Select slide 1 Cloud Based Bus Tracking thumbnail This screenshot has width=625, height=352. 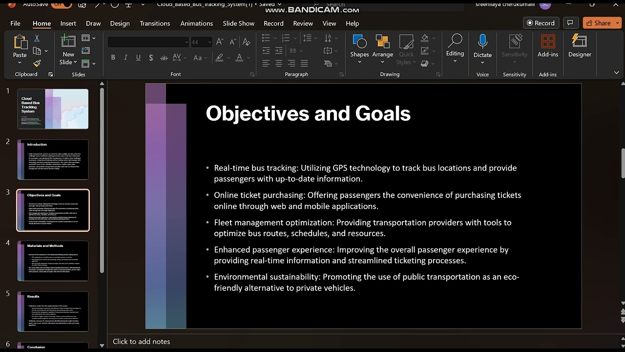[x=53, y=109]
